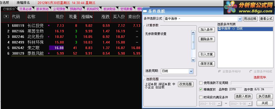Switch to the 行情报价 tab
275x109 pixels.
9,9
